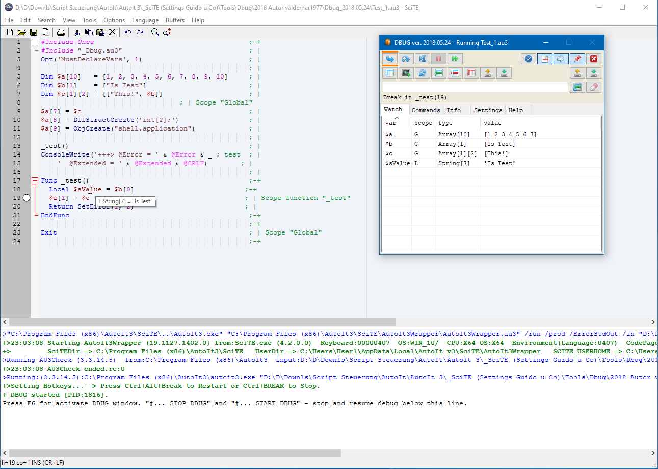Open the Settings tab in DBUG

(488, 110)
